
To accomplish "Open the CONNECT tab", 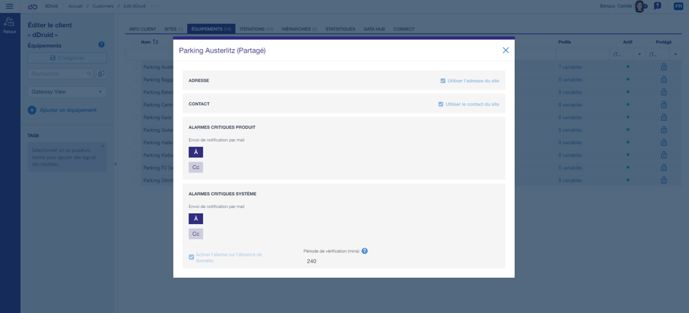I will [404, 29].
